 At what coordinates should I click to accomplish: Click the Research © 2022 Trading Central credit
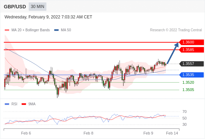(176, 30)
